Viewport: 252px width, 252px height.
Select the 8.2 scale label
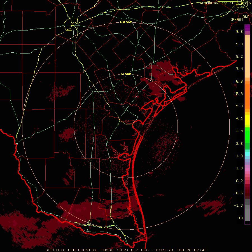(x=239, y=56)
